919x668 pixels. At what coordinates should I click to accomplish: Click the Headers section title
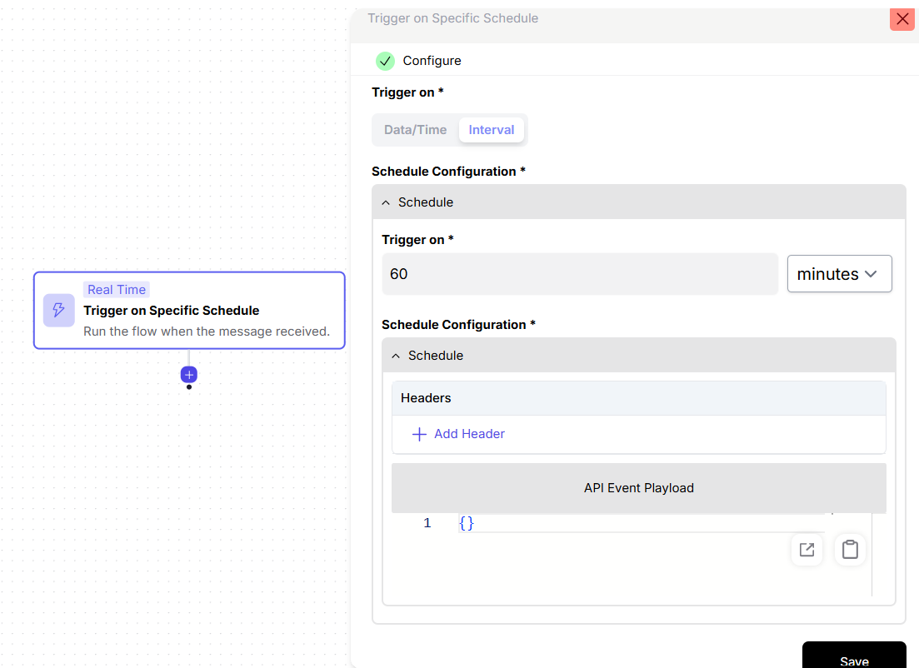426,398
